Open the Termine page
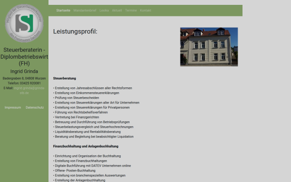 click(x=131, y=10)
